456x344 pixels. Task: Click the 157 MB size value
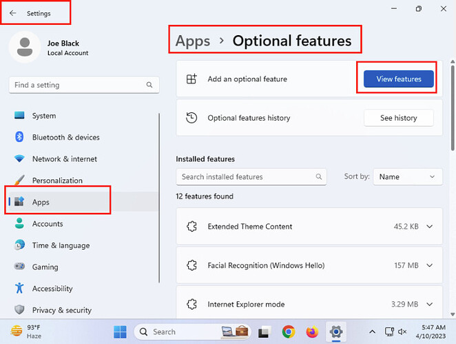[x=406, y=265]
